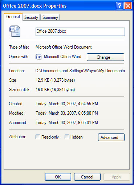This screenshot has height=185, width=134.
Task: Click the Word document file icon
Action: [15, 31]
